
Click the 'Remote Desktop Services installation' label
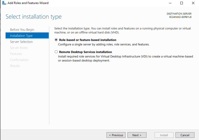point(86,52)
